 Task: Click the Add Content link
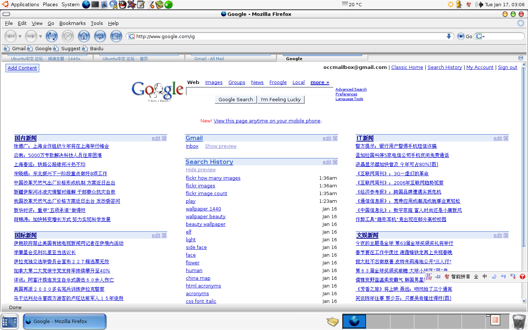coord(22,68)
